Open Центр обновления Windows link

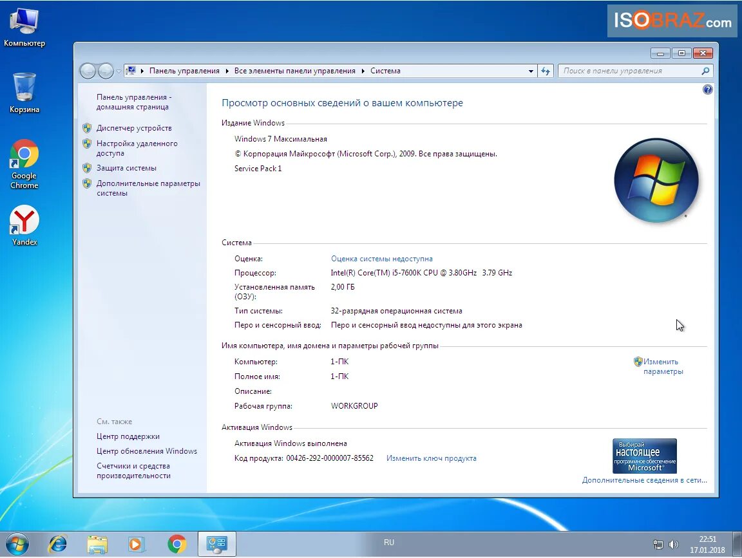(147, 451)
